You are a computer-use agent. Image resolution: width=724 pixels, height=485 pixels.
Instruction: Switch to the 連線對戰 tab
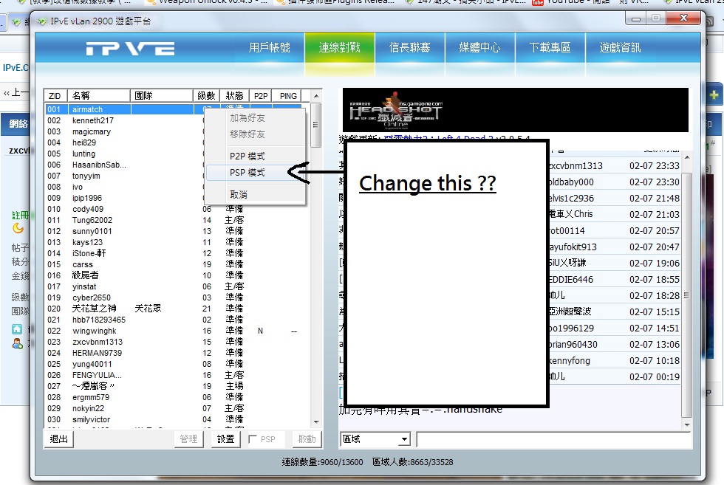coord(339,47)
